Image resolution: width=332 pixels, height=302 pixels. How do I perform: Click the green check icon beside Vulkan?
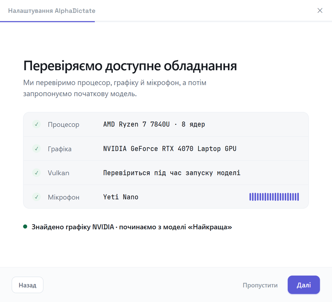point(37,173)
